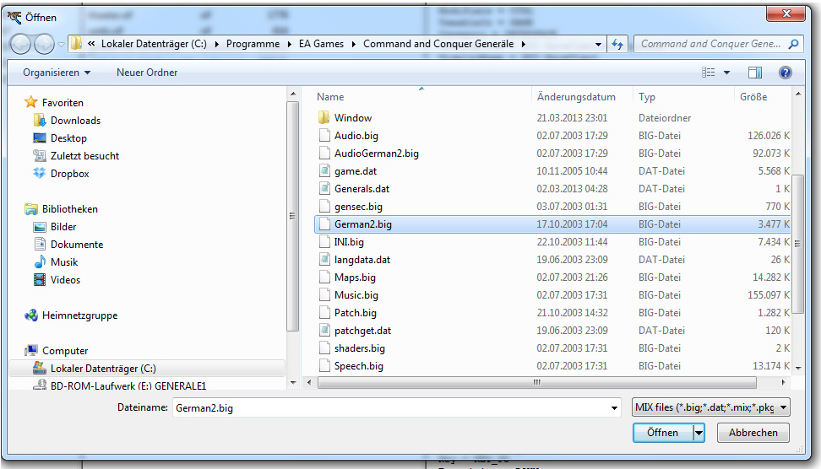Select AudioGerman2.big file
821x469 pixels.
[377, 154]
